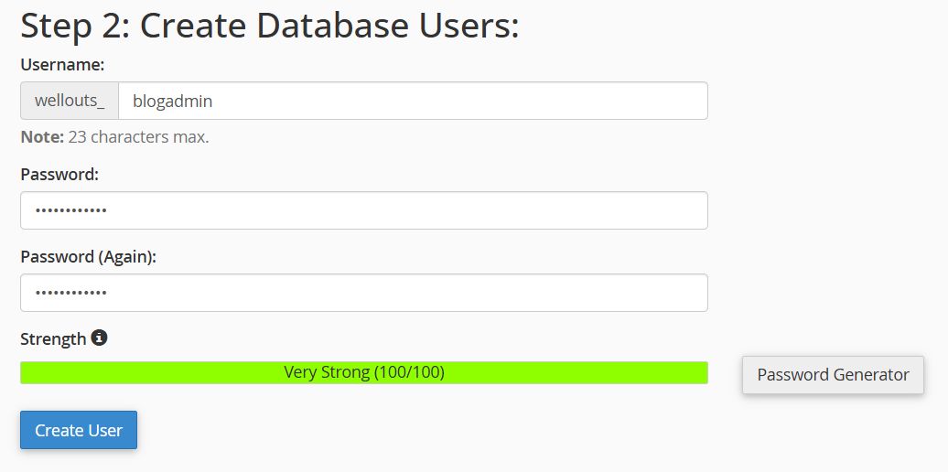Click the masked dots in Password (Again)
The image size is (948, 472).
click(70, 293)
